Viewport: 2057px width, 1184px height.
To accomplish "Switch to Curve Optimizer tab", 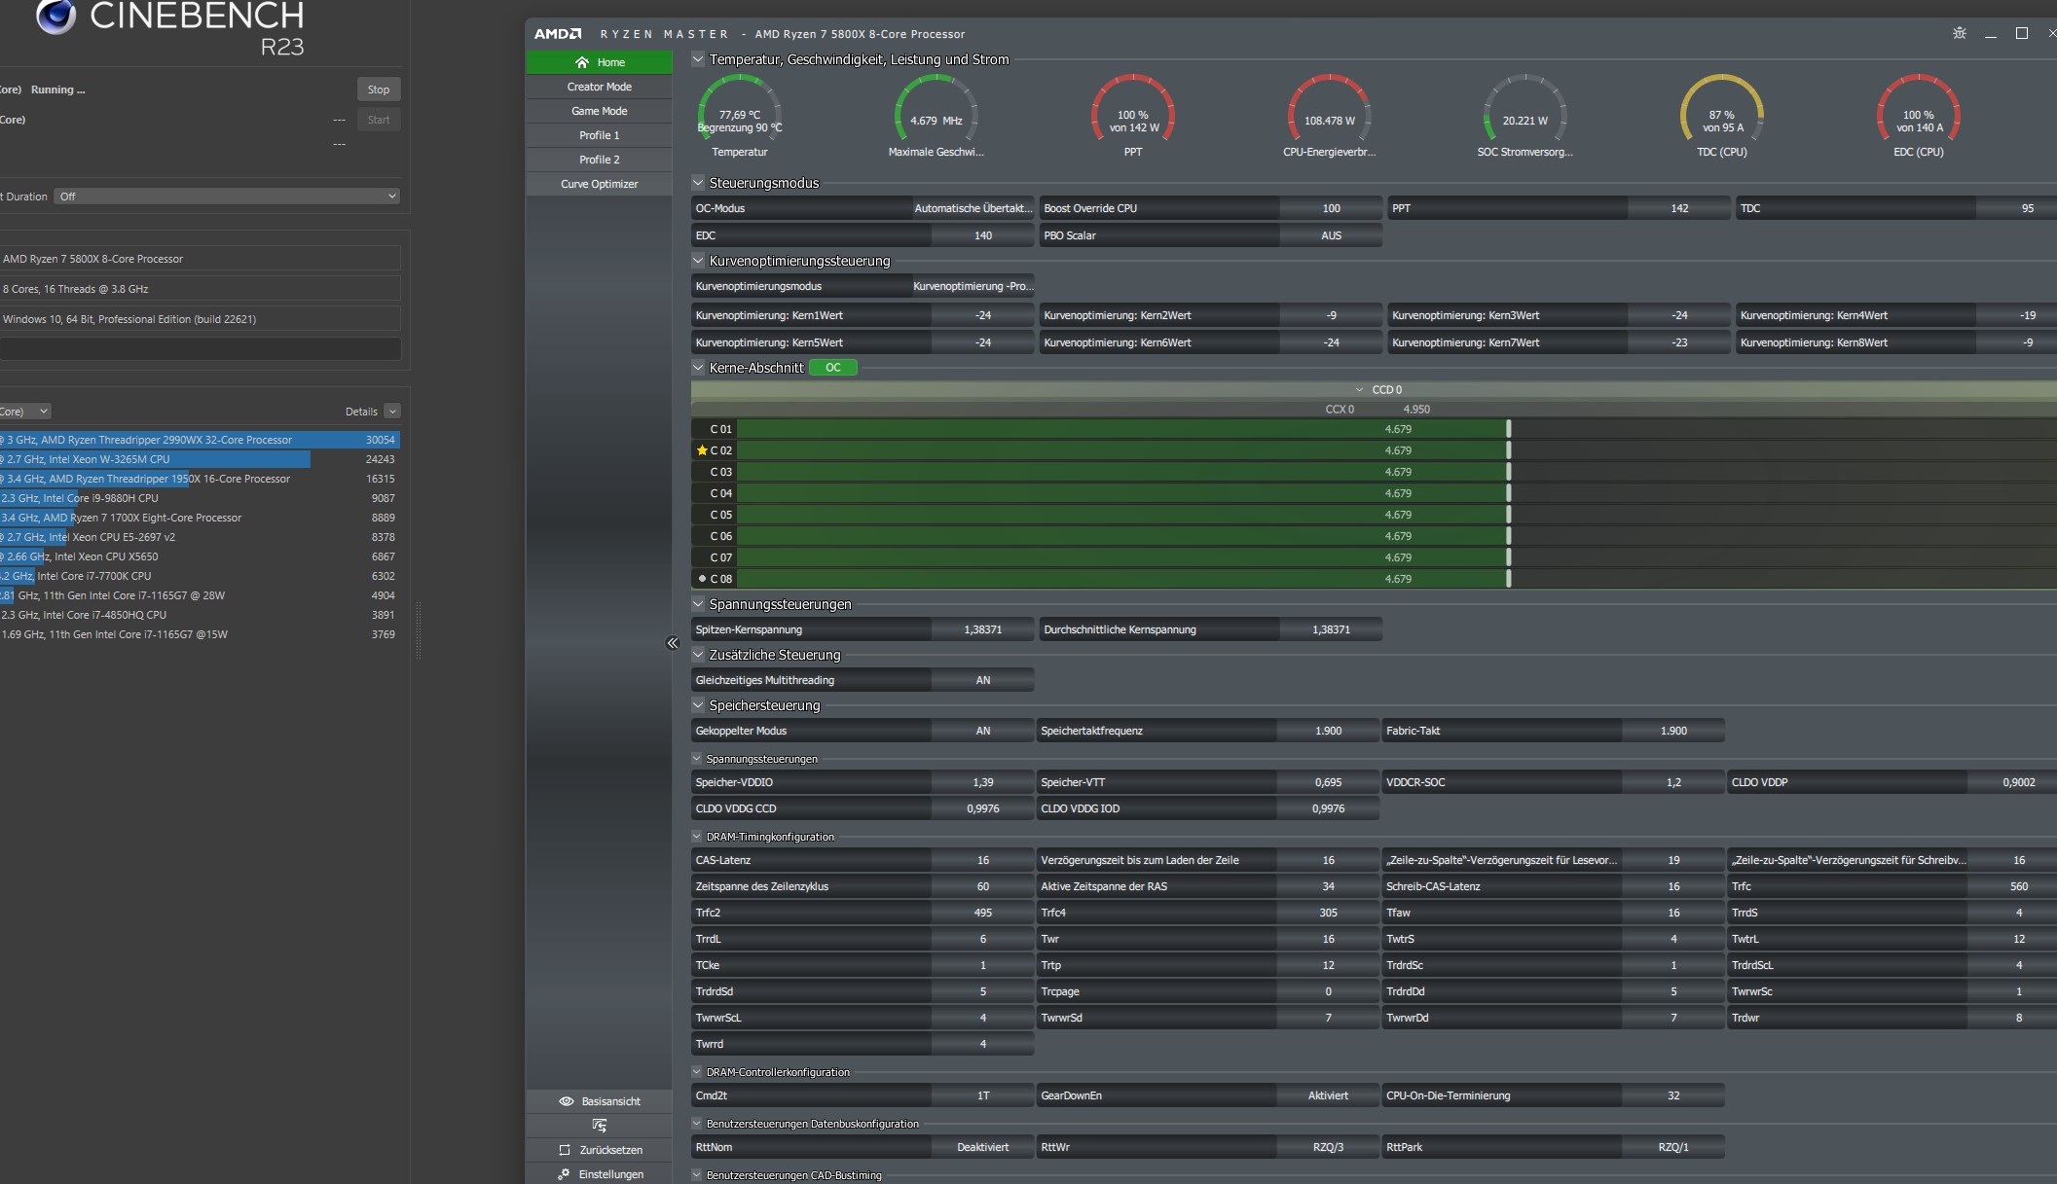I will click(599, 184).
